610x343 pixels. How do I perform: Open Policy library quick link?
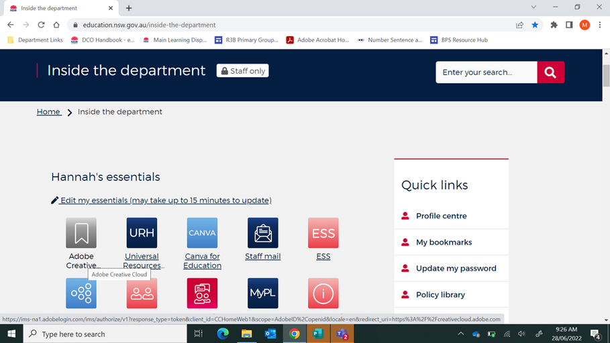[440, 295]
